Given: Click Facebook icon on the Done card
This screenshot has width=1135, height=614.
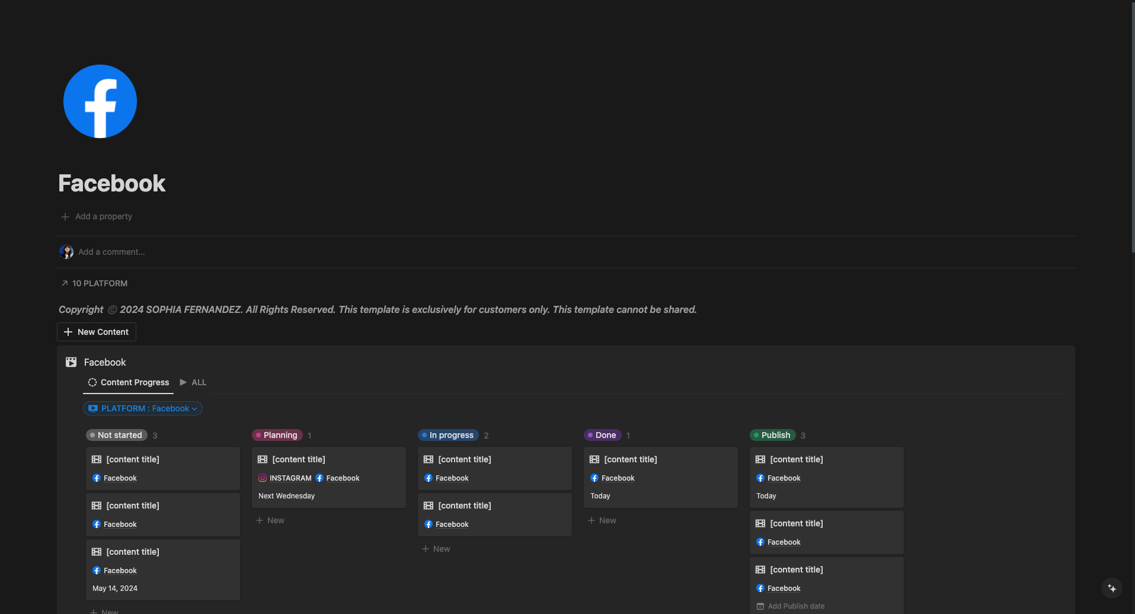Looking at the screenshot, I should (594, 478).
